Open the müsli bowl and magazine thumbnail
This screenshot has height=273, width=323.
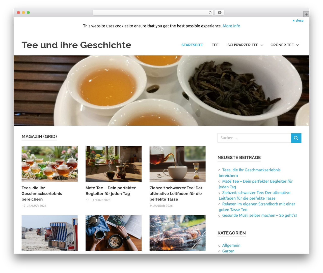pos(114,233)
